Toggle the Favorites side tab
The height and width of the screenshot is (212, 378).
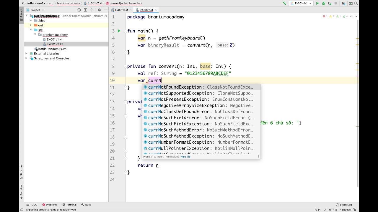tap(21, 192)
